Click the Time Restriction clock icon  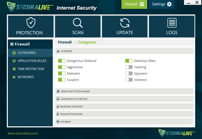pyautogui.click(x=14, y=69)
